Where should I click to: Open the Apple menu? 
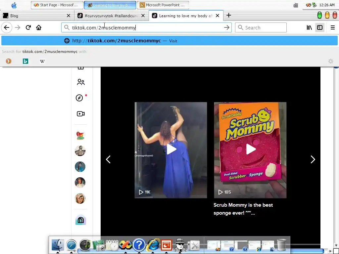pyautogui.click(x=14, y=5)
